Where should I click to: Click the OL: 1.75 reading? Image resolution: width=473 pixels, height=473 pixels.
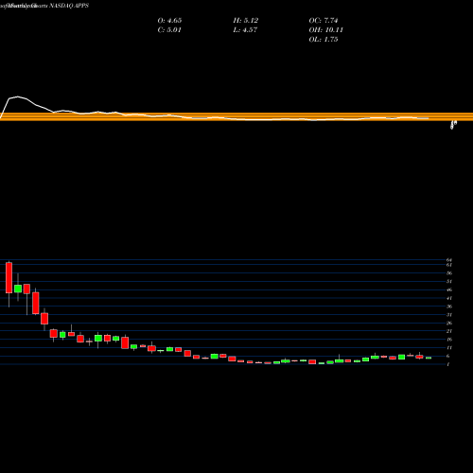point(324,40)
